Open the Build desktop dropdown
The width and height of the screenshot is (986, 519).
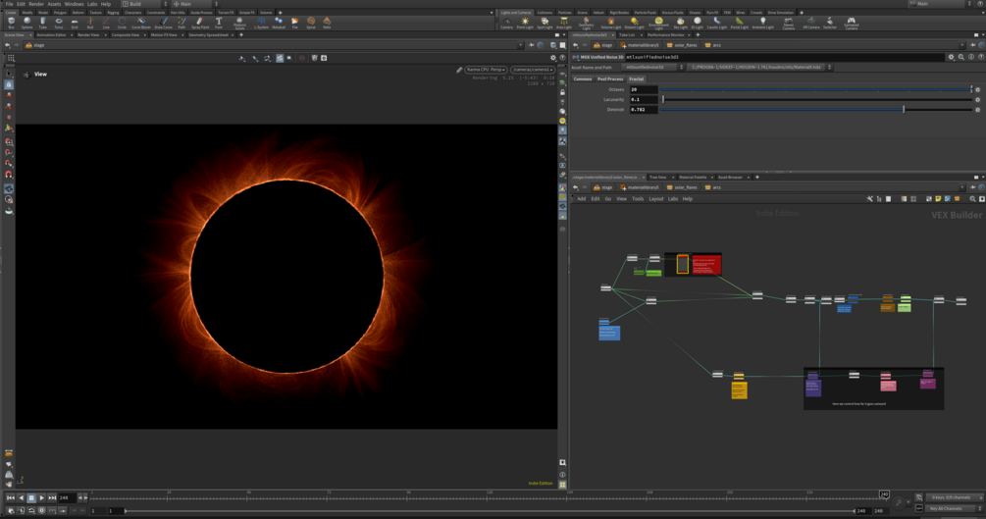click(143, 4)
